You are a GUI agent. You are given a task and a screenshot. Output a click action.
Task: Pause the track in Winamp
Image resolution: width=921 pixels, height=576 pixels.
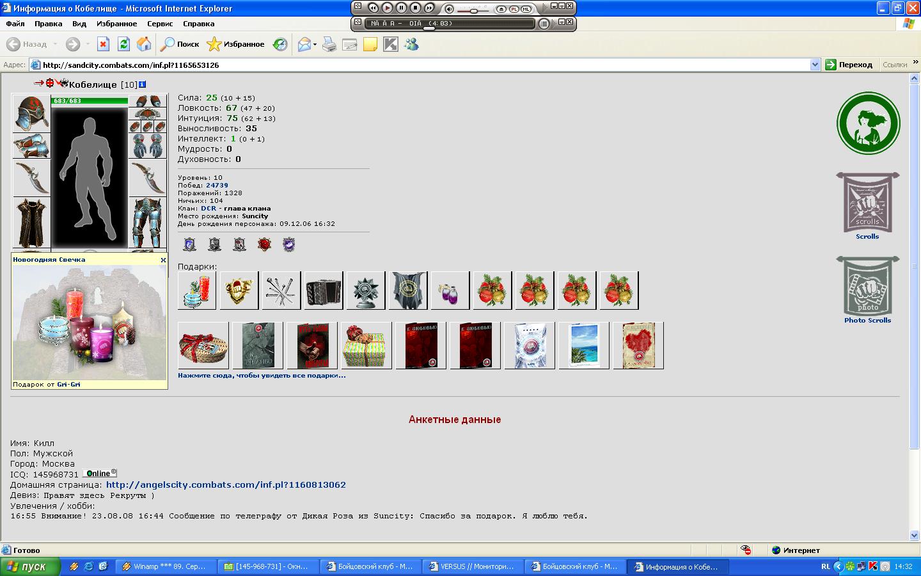[x=402, y=8]
